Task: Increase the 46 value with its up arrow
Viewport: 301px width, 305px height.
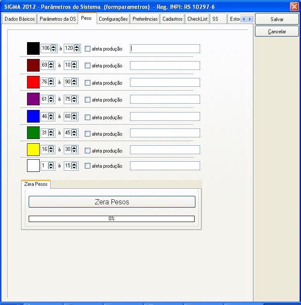Action: [51, 115]
